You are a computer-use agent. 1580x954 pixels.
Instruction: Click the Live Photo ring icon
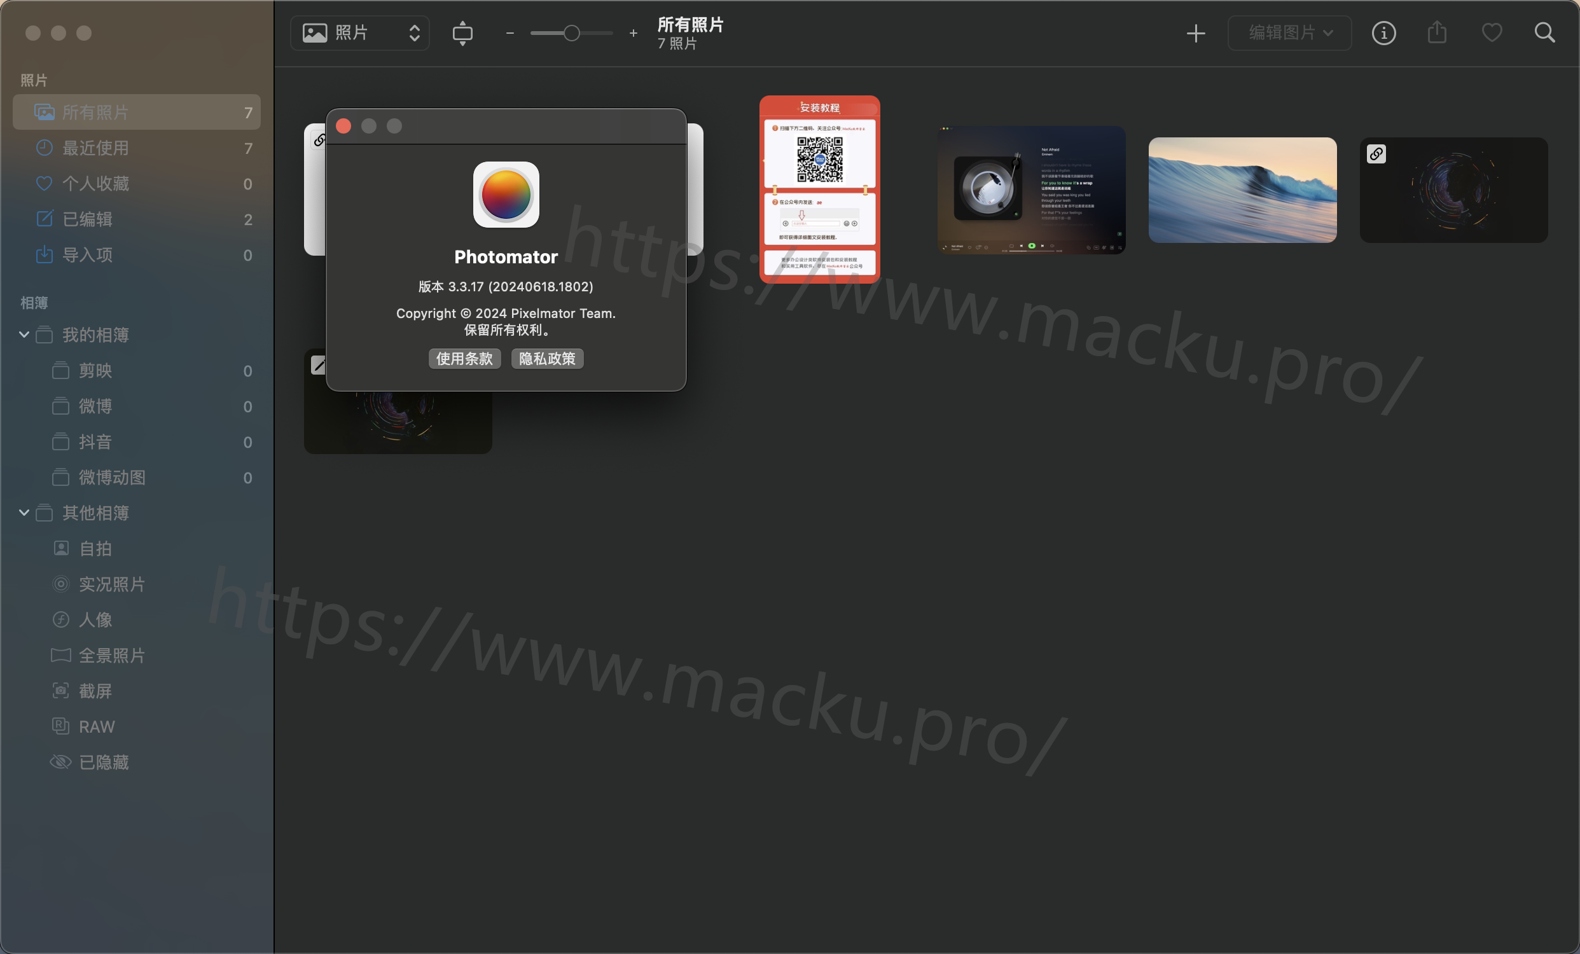[x=60, y=583]
